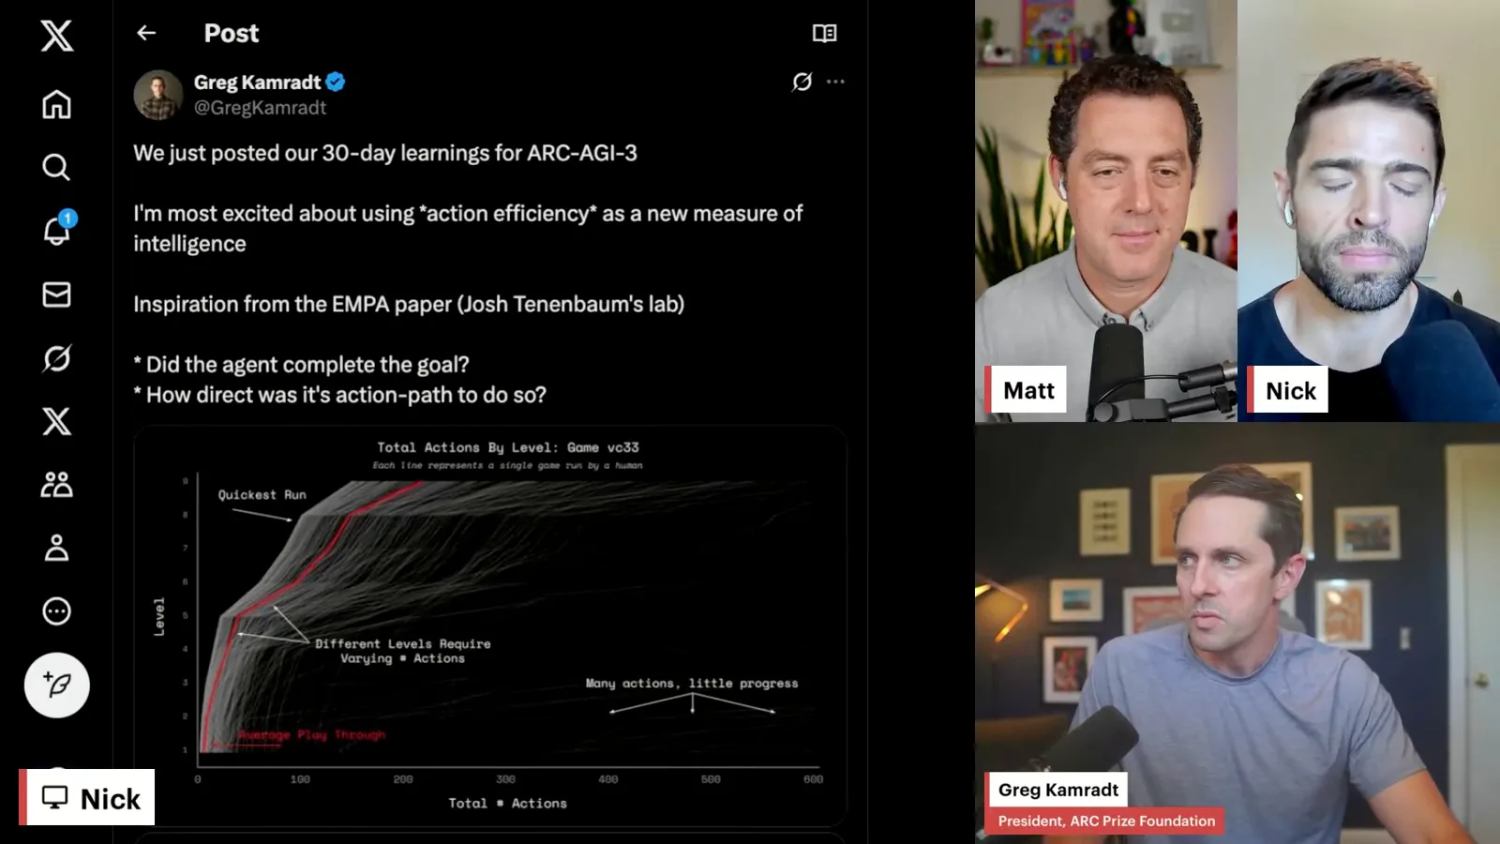Click the 'Greg Kamradt' name tag on video
The image size is (1500, 844).
[1058, 790]
